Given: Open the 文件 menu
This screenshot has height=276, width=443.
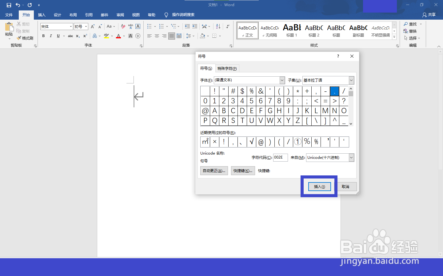Looking at the screenshot, I should (9, 15).
